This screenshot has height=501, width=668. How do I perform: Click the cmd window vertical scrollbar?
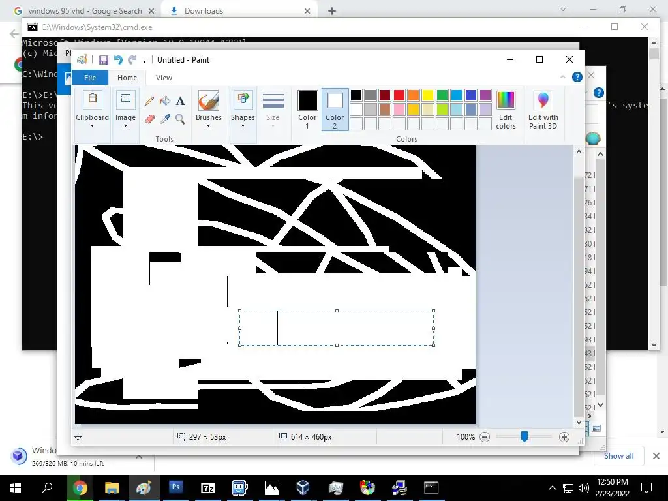[654, 194]
